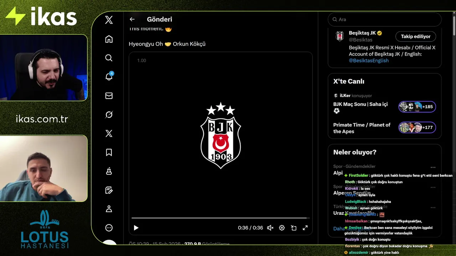Open the compose-note icon in sidebar
456x256 pixels.
point(109,190)
